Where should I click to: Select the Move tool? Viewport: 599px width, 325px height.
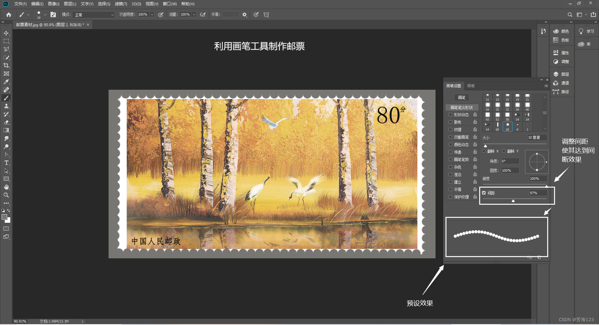6,33
